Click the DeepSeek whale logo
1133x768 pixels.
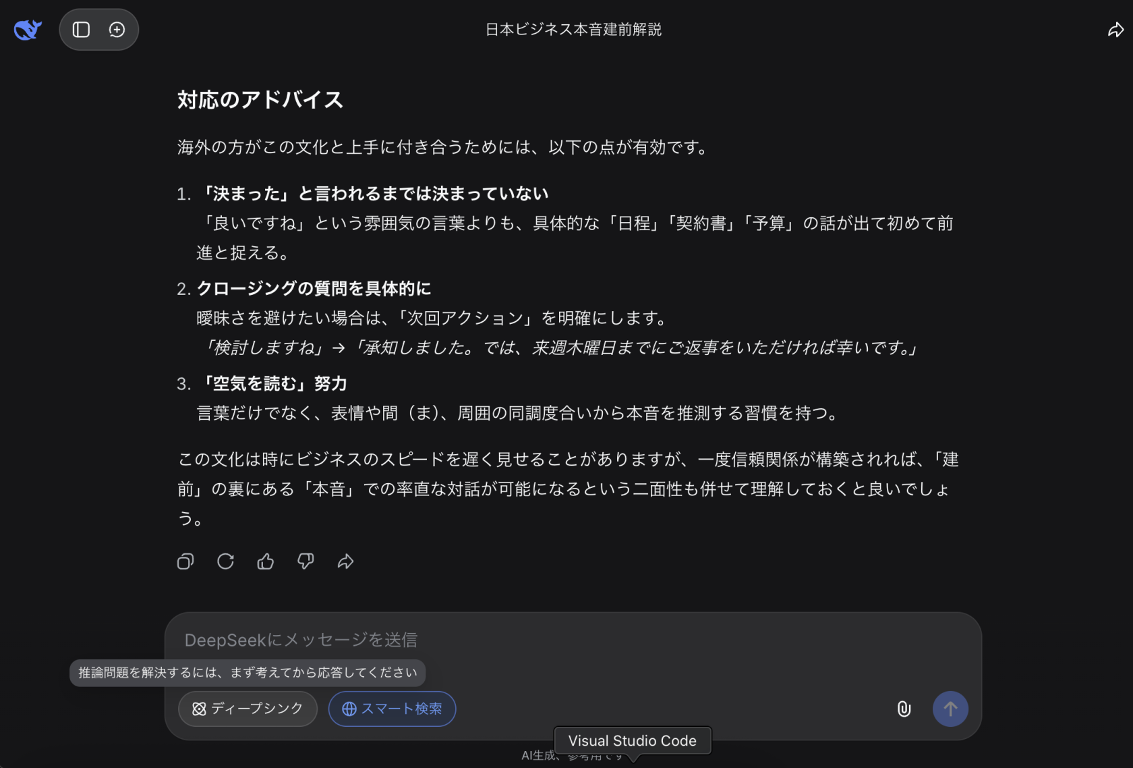coord(27,29)
